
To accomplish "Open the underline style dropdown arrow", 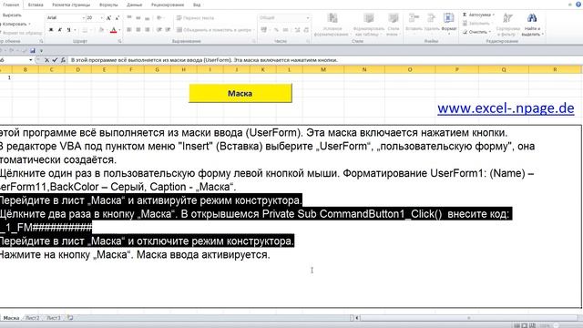I will click(75, 30).
